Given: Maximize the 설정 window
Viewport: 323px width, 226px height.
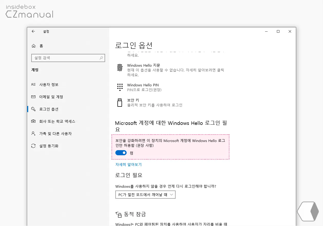Looking at the screenshot, I should click(278, 31).
